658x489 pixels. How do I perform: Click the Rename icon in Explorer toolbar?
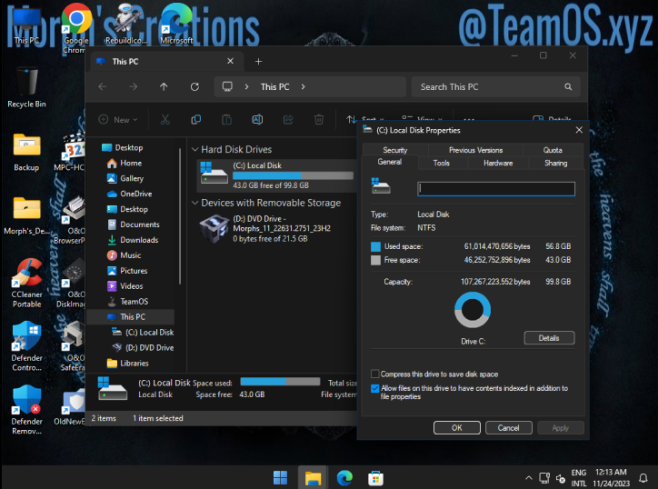click(257, 120)
